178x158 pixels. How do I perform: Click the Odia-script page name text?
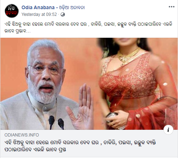(x=72, y=8)
